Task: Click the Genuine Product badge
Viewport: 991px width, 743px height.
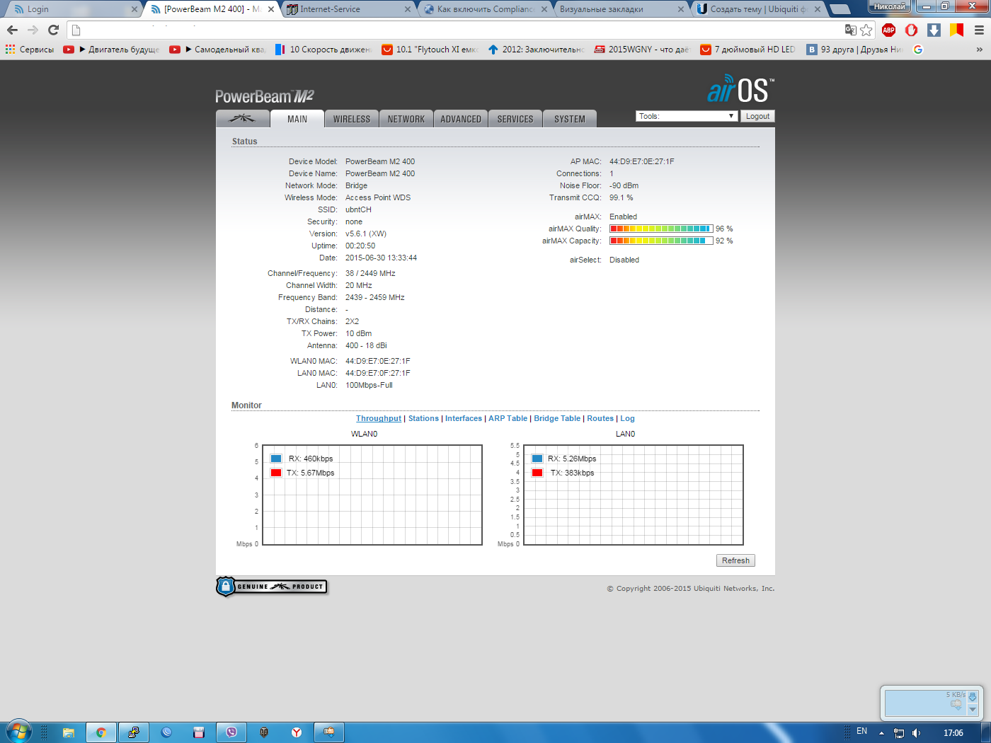Action: coord(272,587)
